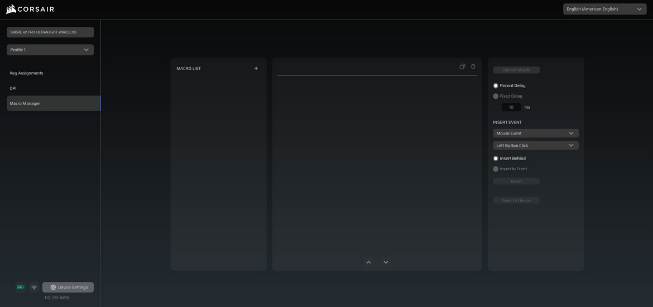The height and width of the screenshot is (307, 653).
Task: Click the Corsair logo
Action: click(x=30, y=9)
